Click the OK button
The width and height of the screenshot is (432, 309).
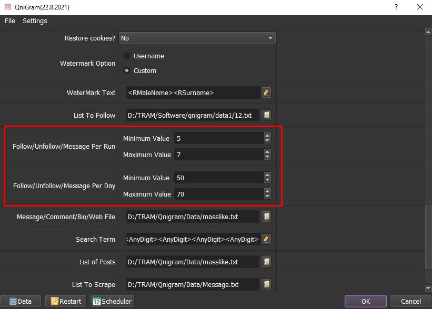point(366,301)
